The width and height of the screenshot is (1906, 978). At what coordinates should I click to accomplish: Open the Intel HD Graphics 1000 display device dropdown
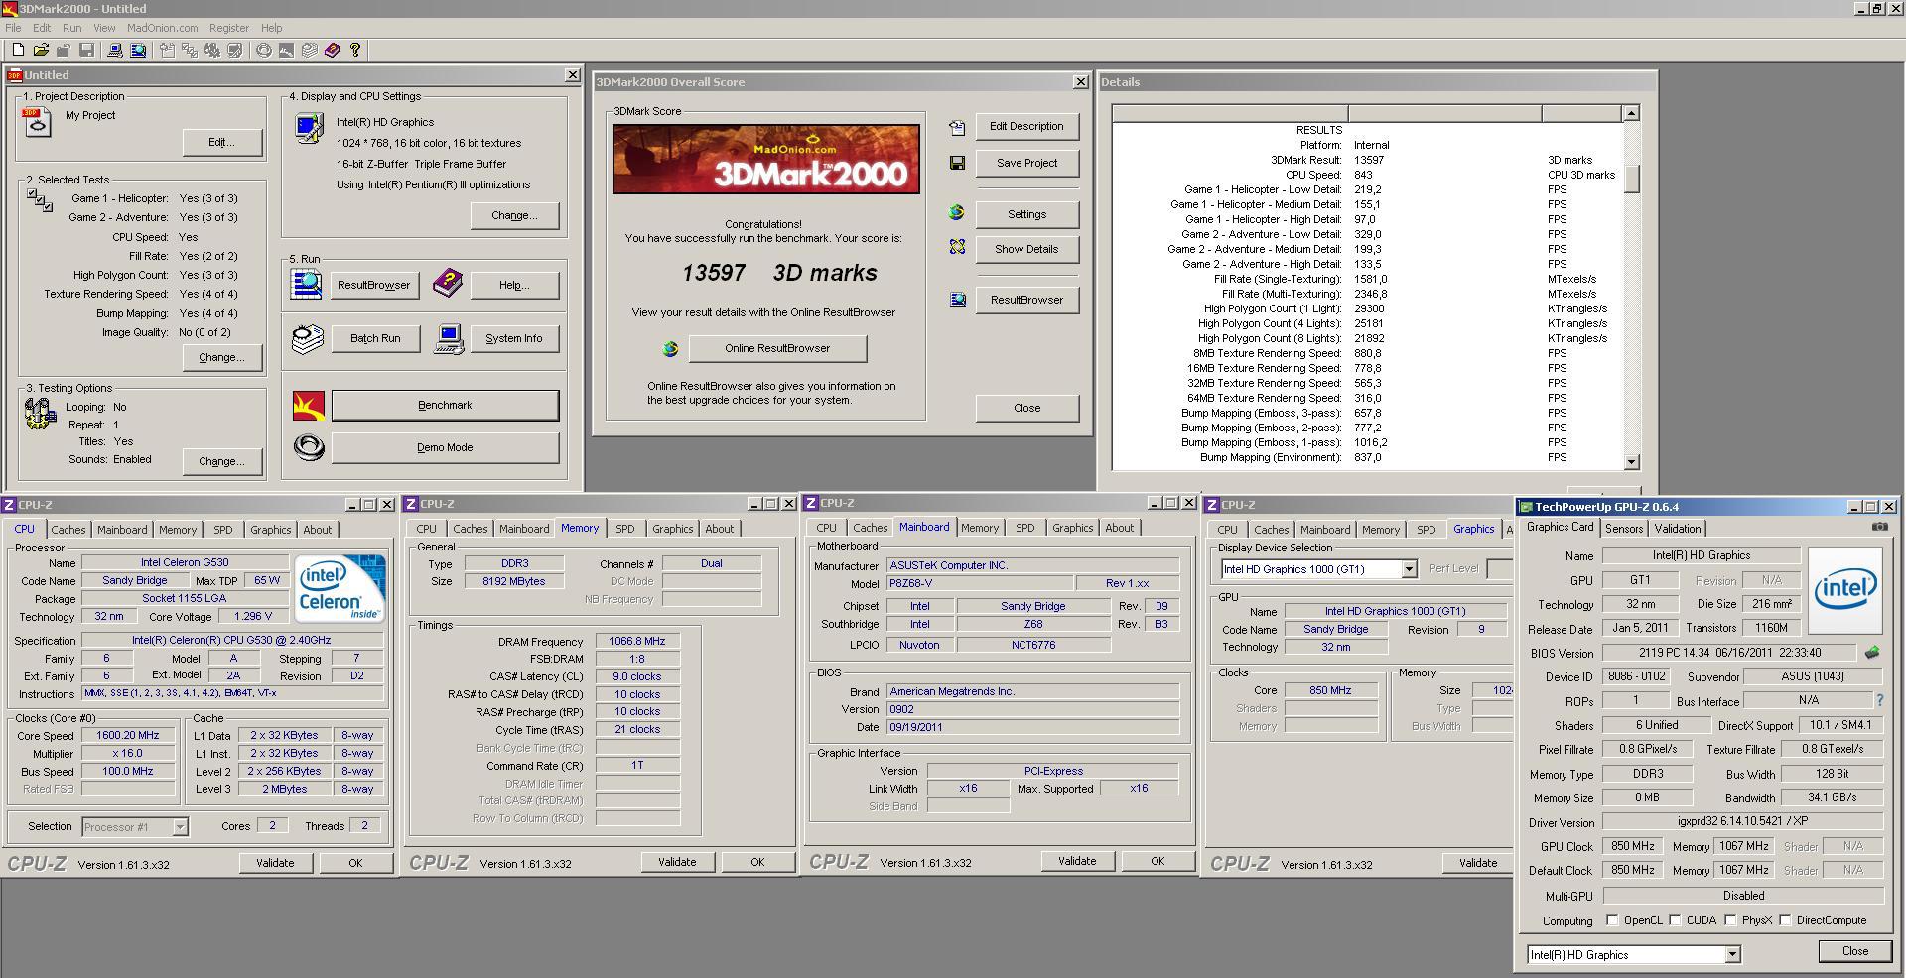1408,569
